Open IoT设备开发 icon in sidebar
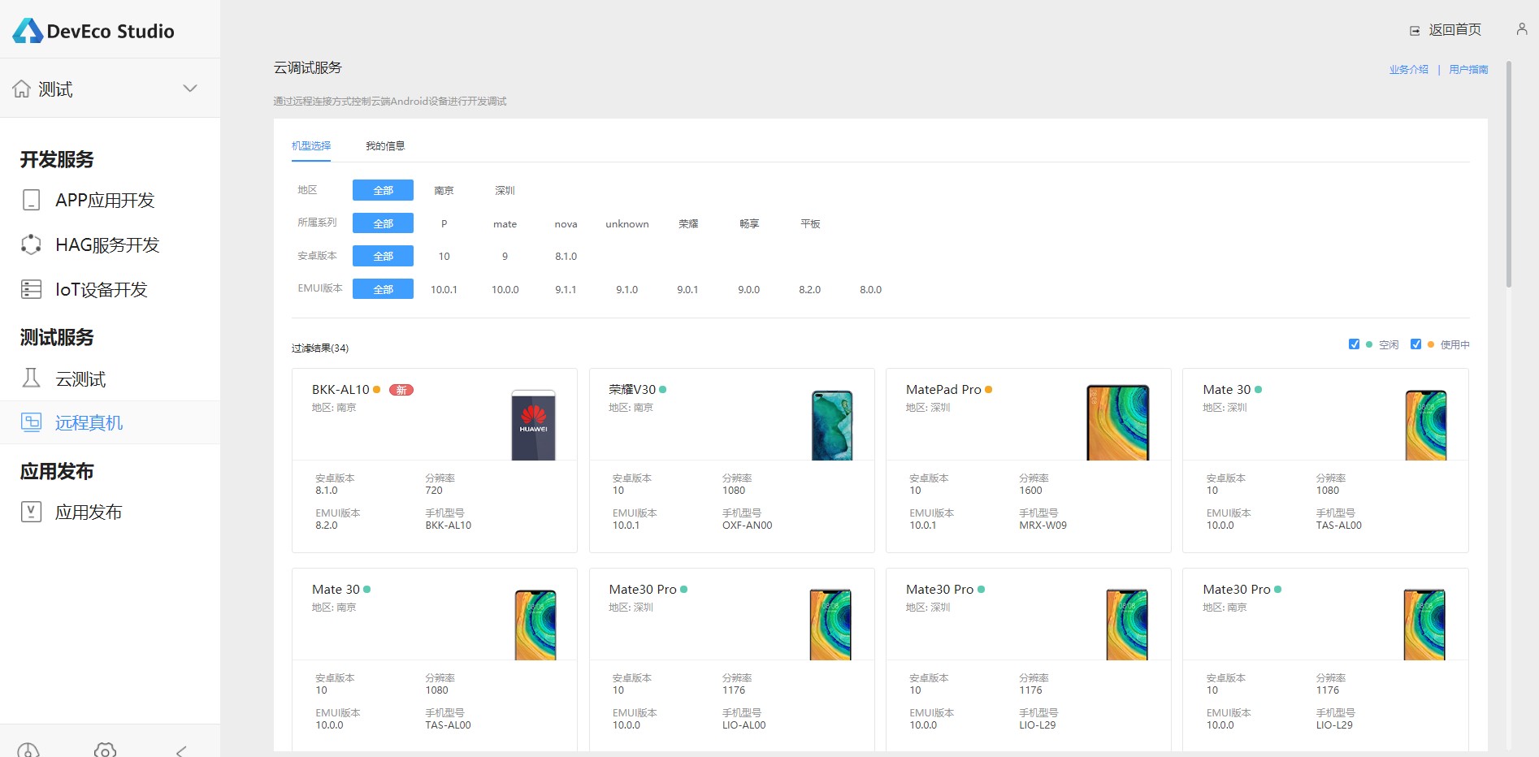The height and width of the screenshot is (757, 1539). [31, 289]
